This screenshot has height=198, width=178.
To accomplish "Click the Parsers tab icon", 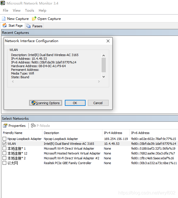I will point(28,26).
